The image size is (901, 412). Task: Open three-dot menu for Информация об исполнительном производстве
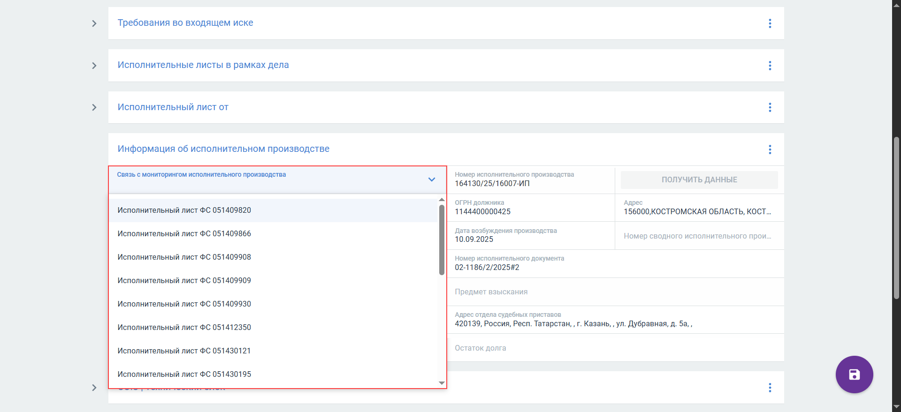tap(770, 150)
